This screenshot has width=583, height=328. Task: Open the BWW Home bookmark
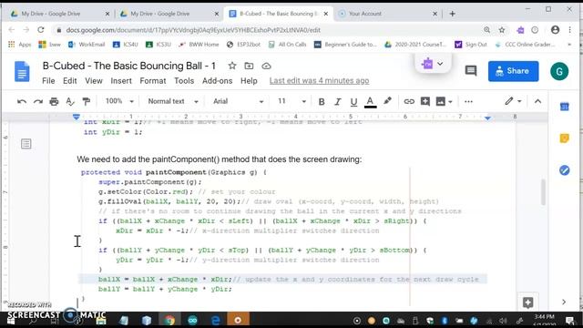(x=199, y=45)
